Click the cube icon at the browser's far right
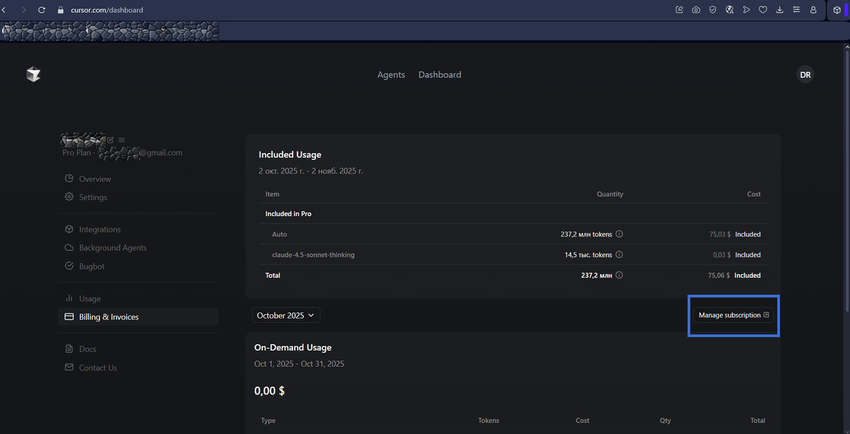The image size is (850, 434). pos(837,10)
